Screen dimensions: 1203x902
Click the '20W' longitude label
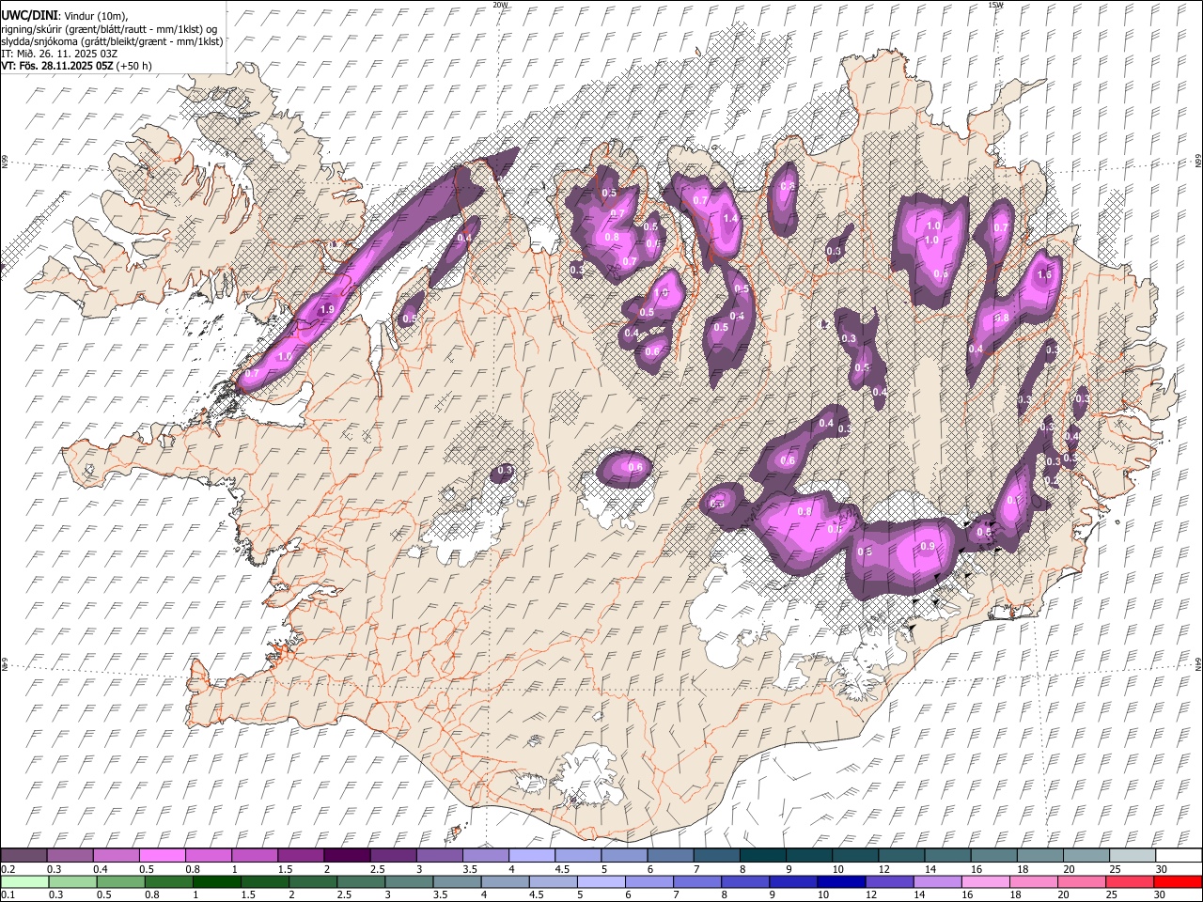tap(500, 5)
